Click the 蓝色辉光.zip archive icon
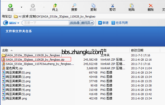This screenshot has width=165, height=105. (x=4, y=68)
